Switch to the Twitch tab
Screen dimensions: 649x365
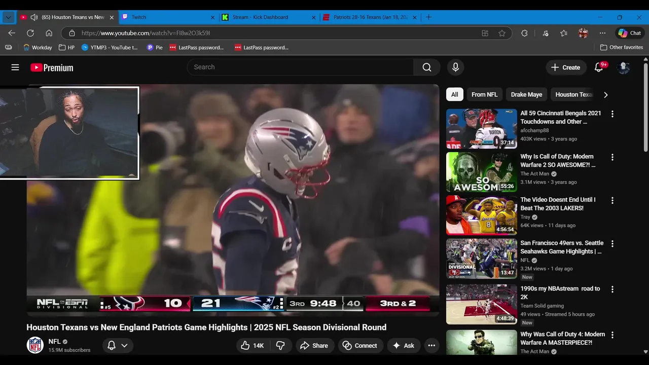[168, 17]
